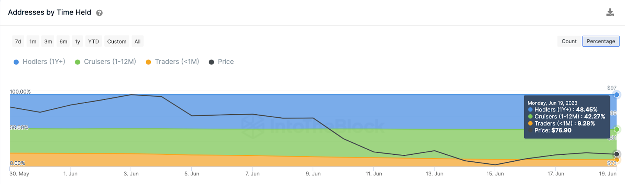
Task: Select the 7d time range
Action: click(x=18, y=41)
